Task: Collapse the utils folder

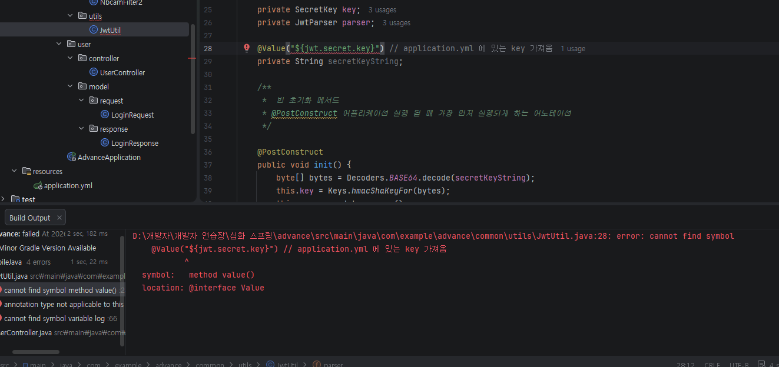Action: coord(70,16)
